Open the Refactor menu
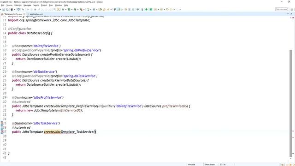Screen dimensions: 295x166 point(18,5)
